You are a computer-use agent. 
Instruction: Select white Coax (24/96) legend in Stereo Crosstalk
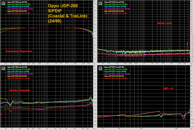tap(17, 67)
